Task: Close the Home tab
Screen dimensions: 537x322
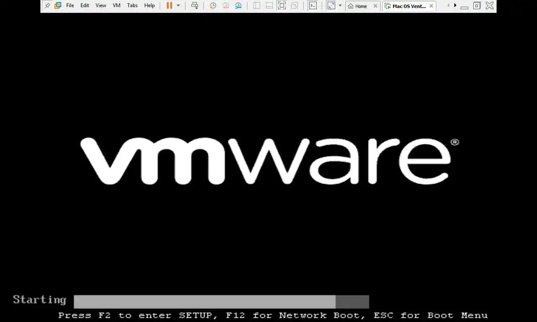Action: [375, 6]
